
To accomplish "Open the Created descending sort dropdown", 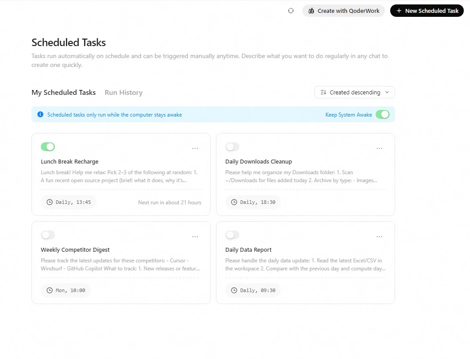I will pos(354,92).
